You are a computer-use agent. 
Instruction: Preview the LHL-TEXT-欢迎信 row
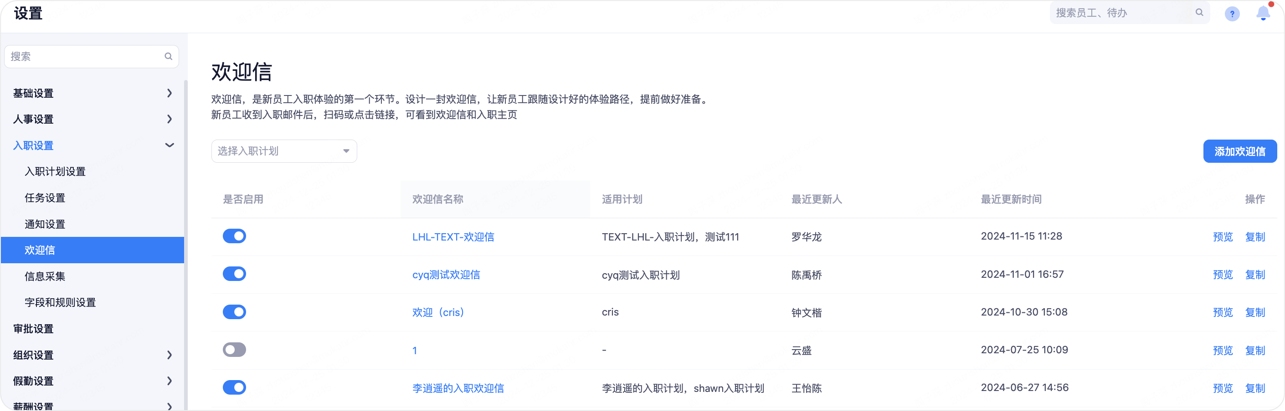click(1222, 237)
